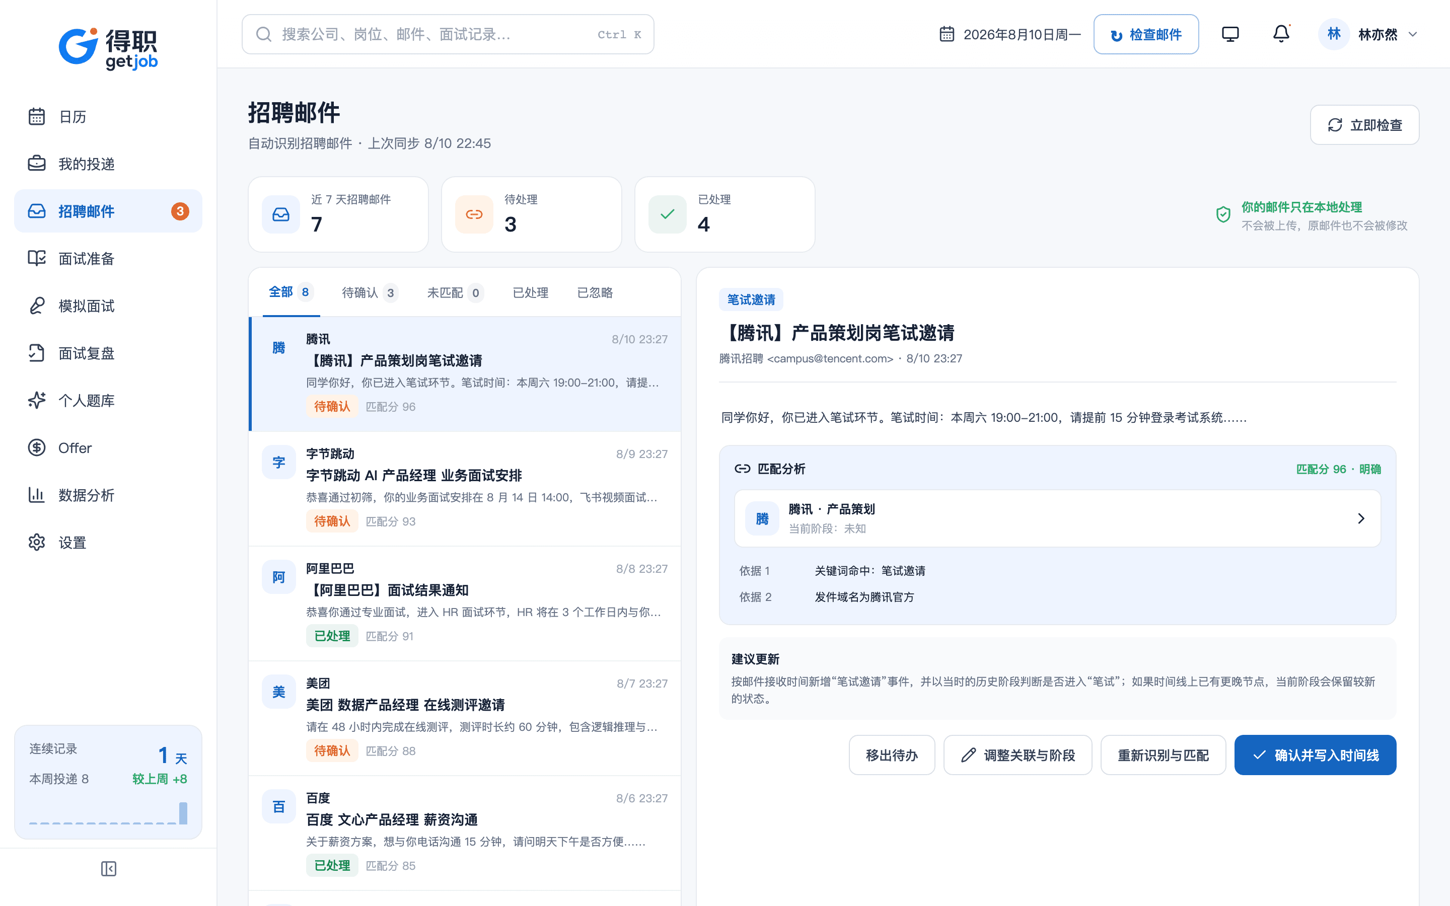Image resolution: width=1450 pixels, height=906 pixels.
Task: Click the orange badge 3 on 招聘邮件
Action: 180,211
